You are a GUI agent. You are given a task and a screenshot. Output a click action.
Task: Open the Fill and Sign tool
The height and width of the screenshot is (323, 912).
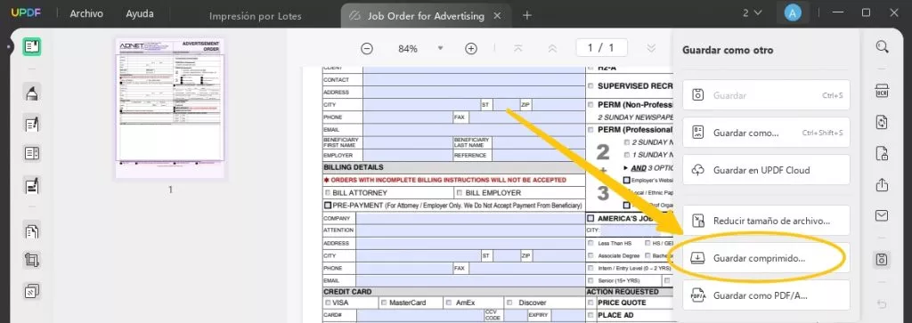click(x=32, y=185)
